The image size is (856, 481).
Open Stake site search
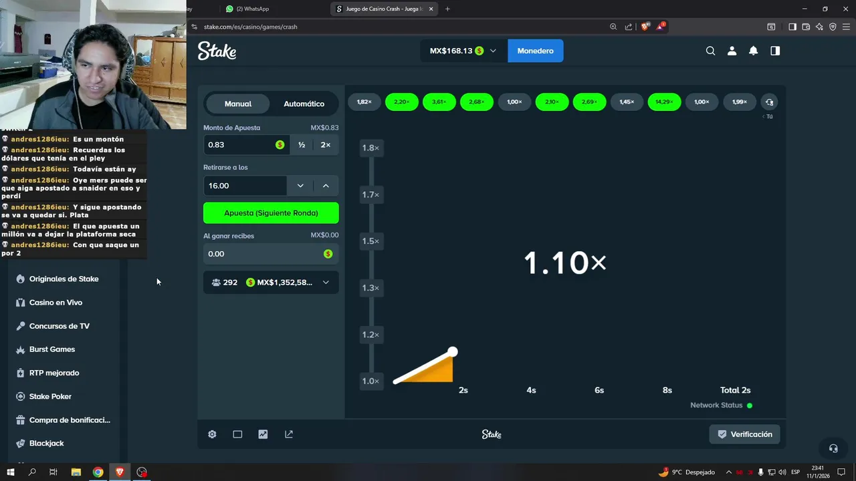click(710, 51)
